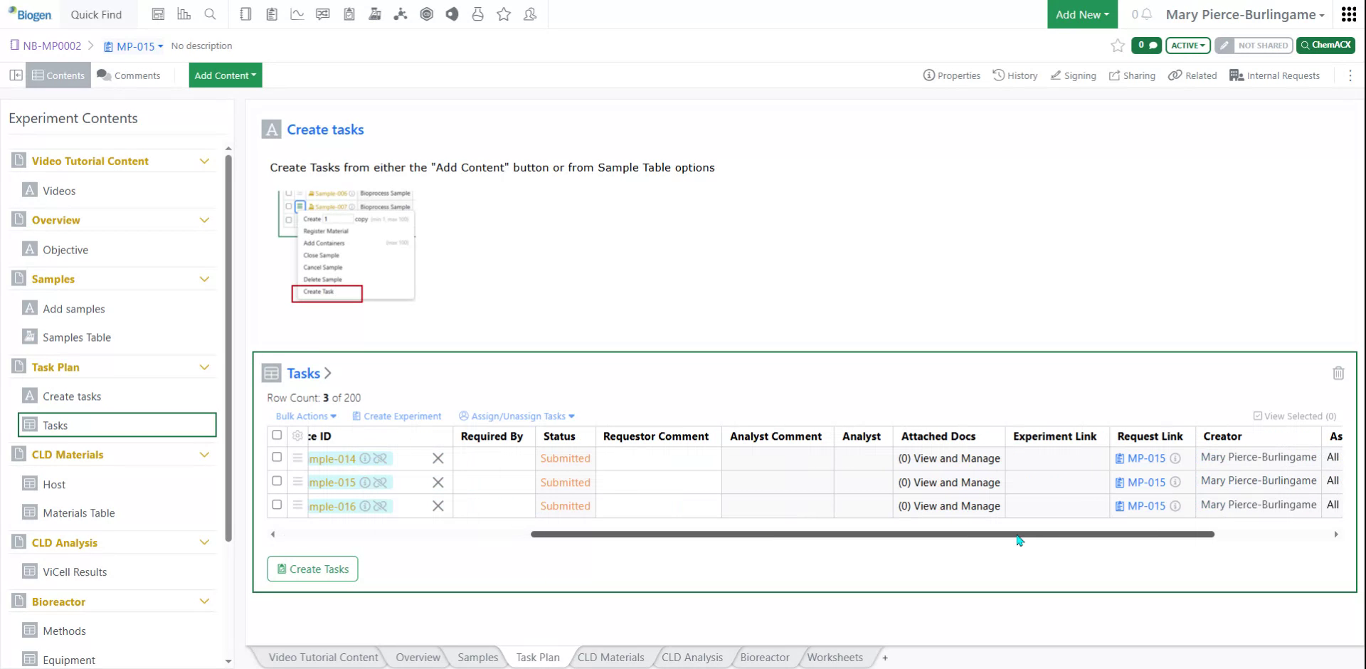Check the checkbox on the mple-014 row

[x=277, y=458]
